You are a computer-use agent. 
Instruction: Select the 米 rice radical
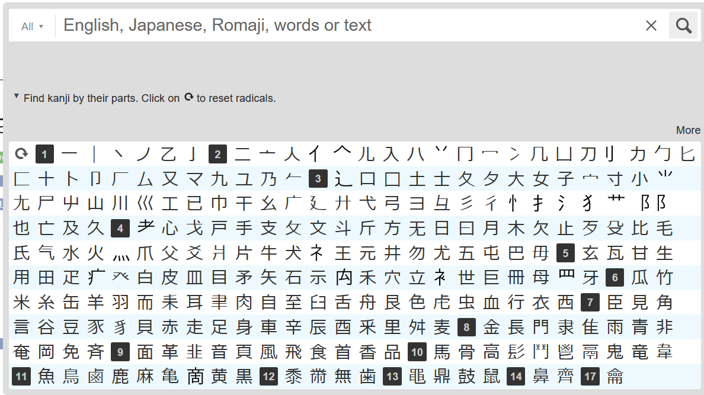pyautogui.click(x=21, y=302)
